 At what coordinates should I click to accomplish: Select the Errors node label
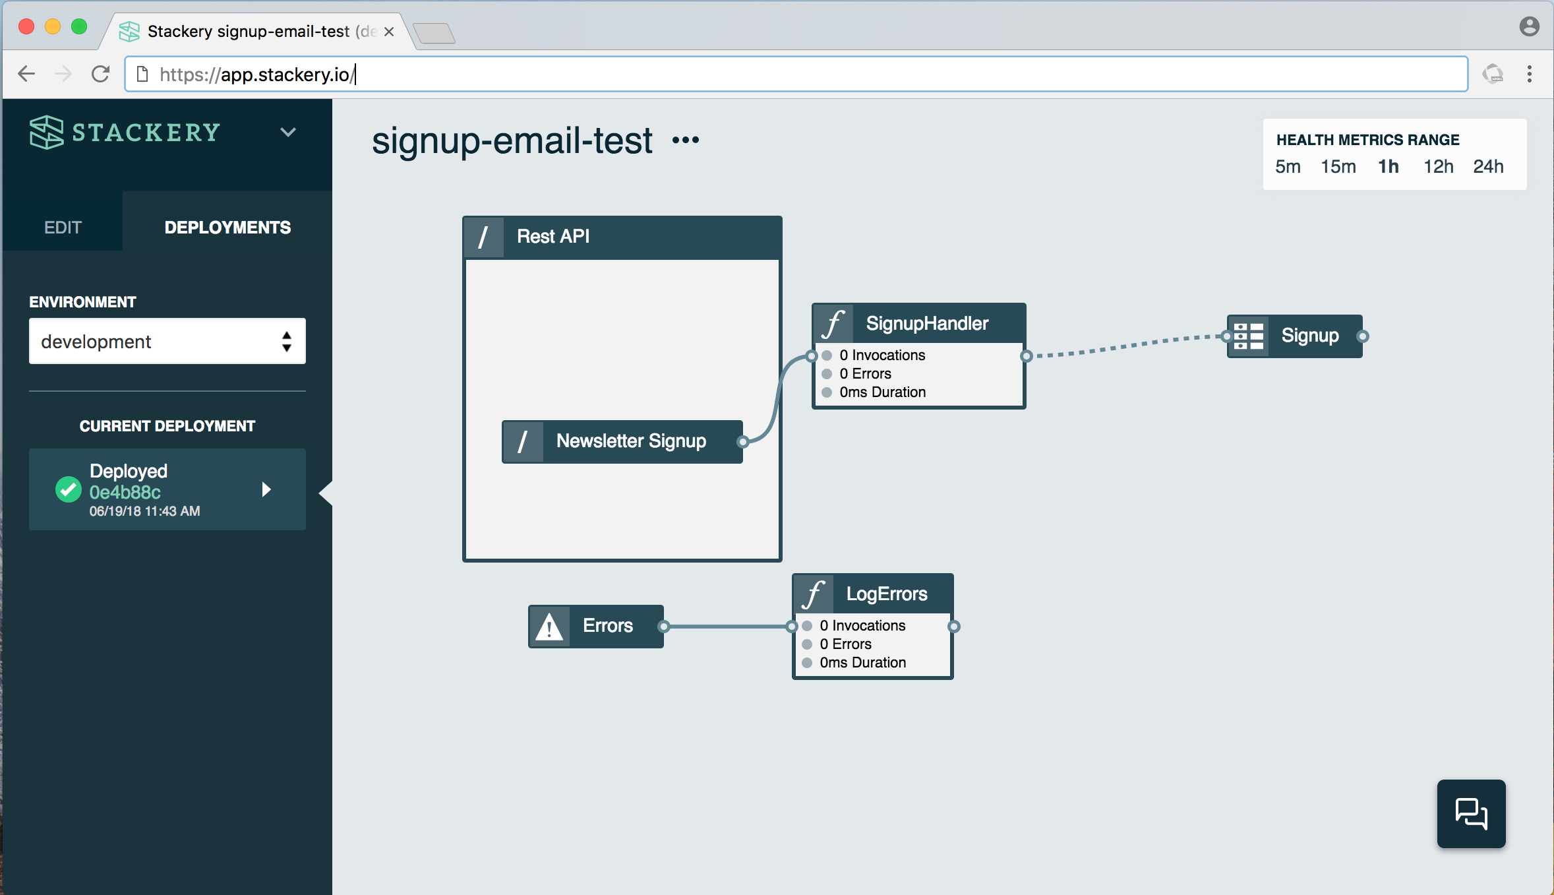click(x=607, y=625)
